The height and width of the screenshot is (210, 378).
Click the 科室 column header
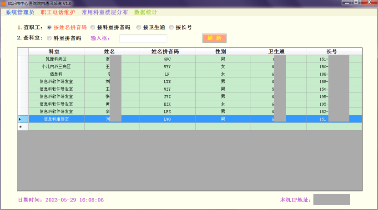[56, 51]
